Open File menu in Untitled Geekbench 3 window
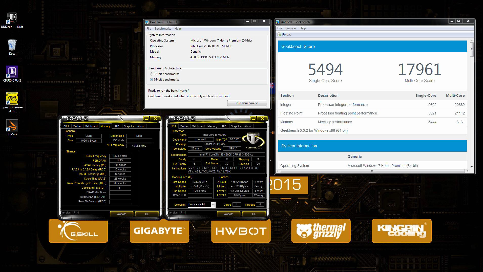This screenshot has width=483, height=272. [280, 28]
